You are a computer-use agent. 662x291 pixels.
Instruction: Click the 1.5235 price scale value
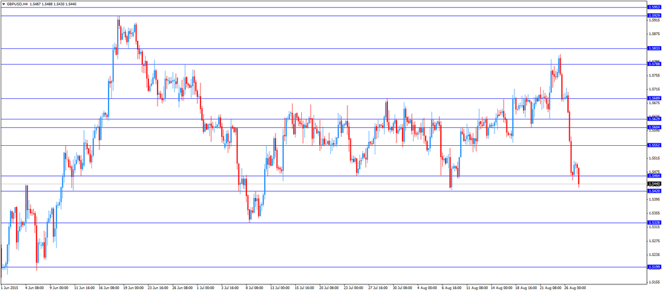tap(655, 255)
